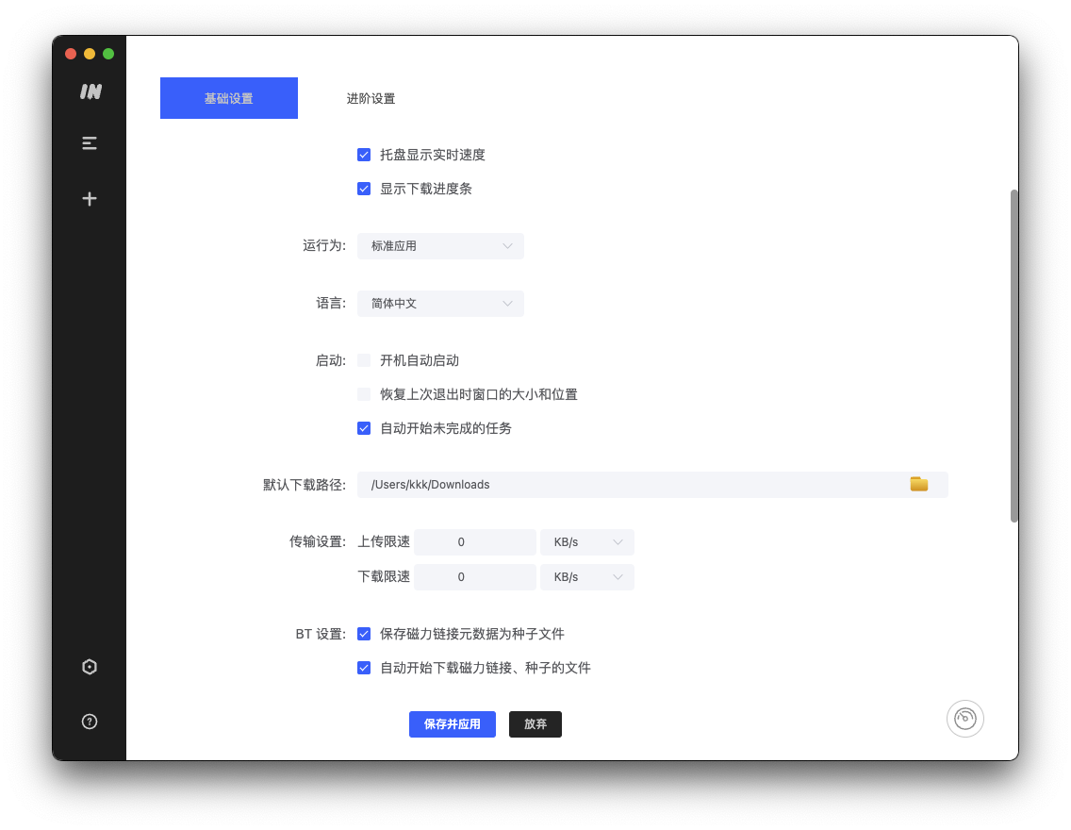Viewport: 1071px width, 830px height.
Task: Add a new download task with the plus icon
Action: (90, 199)
